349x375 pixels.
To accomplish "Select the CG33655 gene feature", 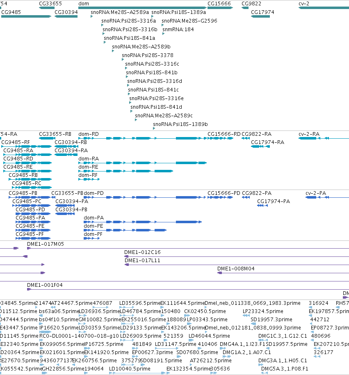I will tap(47, 8).
